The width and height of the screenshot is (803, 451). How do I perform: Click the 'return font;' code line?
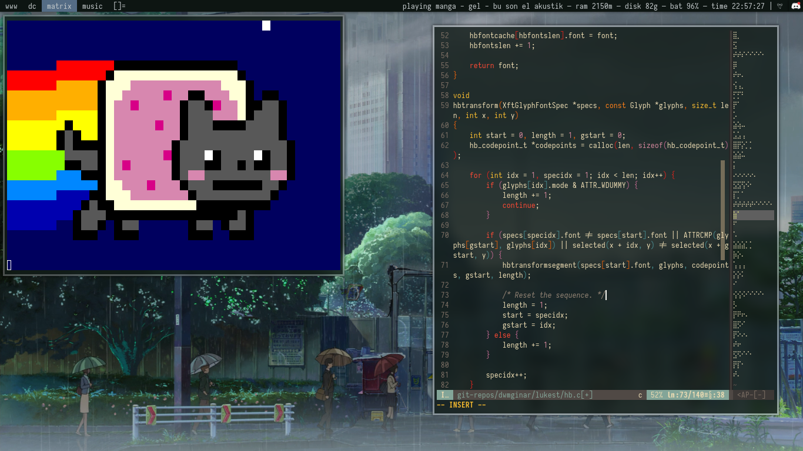(494, 65)
